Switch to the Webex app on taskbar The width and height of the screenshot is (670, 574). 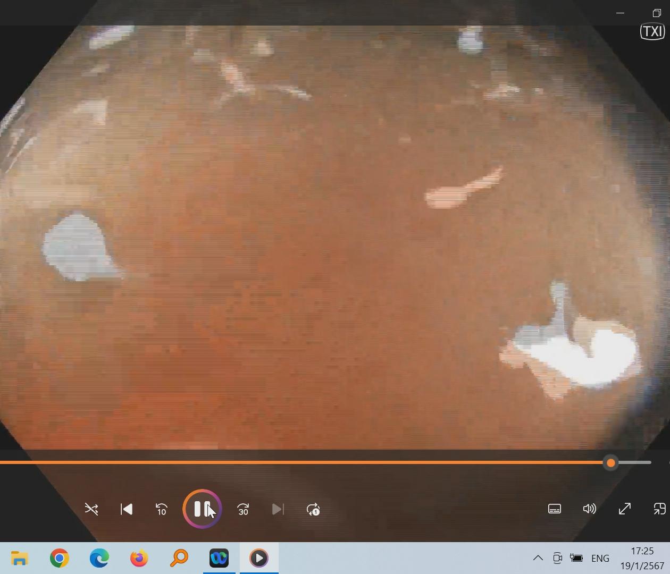[219, 558]
